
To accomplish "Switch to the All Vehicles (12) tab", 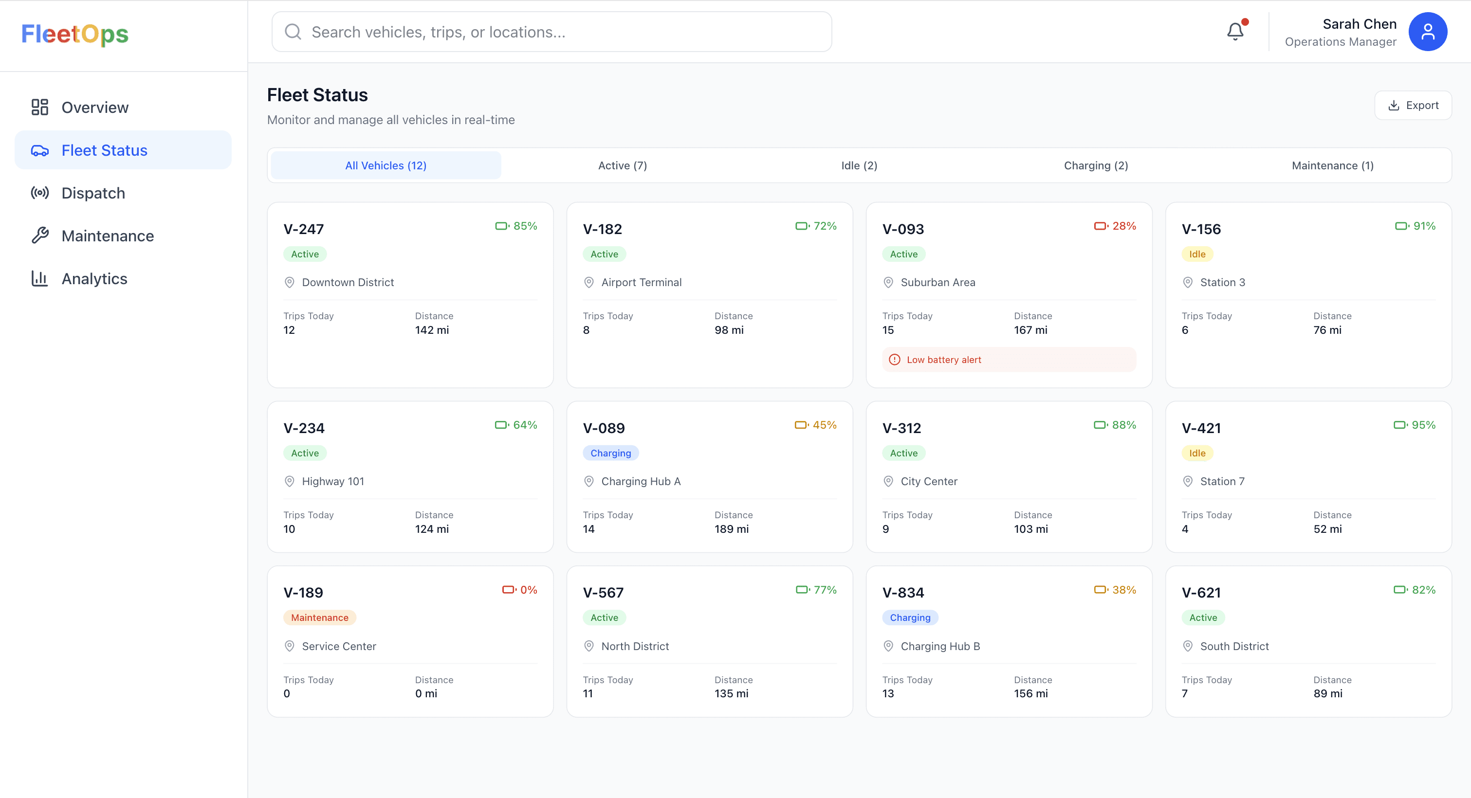I will [x=386, y=165].
